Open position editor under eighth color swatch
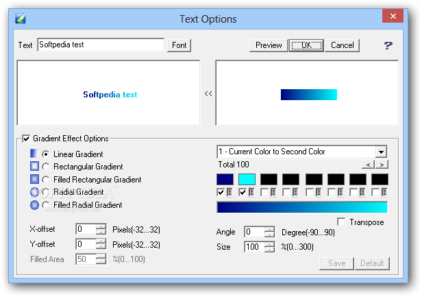The height and width of the screenshot is (297, 422). tap(384, 192)
